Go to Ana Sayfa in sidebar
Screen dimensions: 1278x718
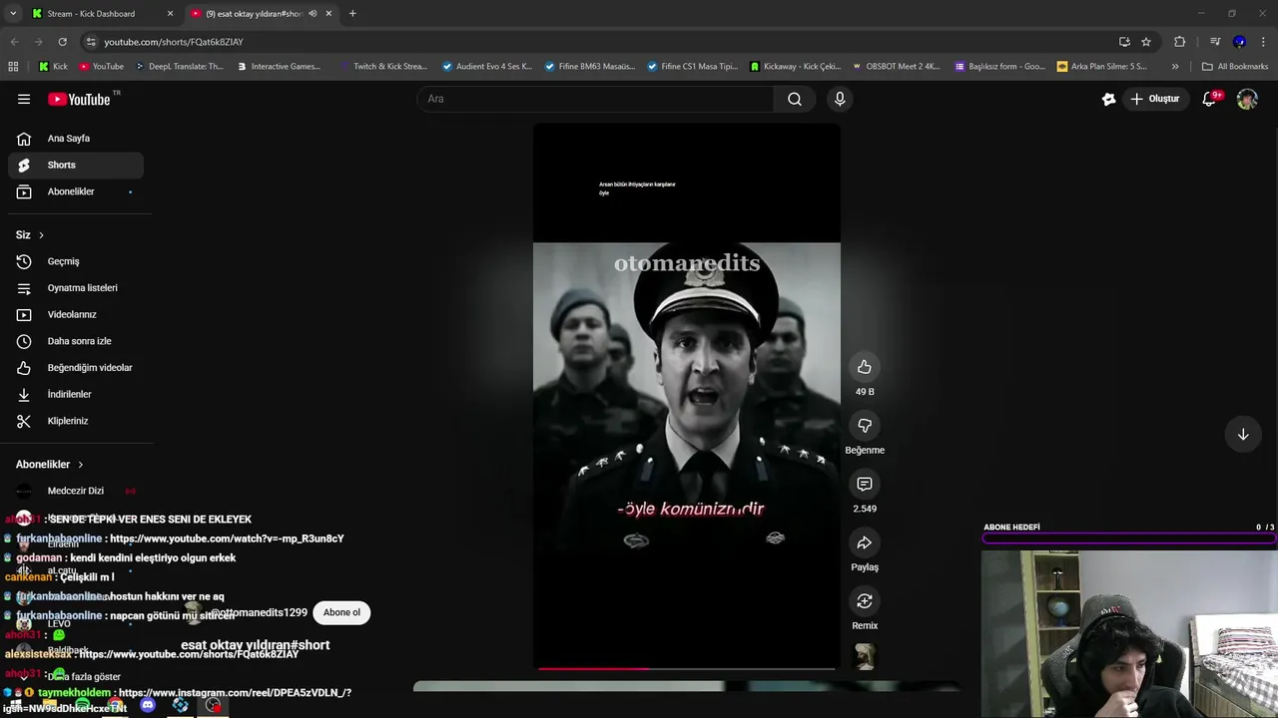[x=76, y=139]
